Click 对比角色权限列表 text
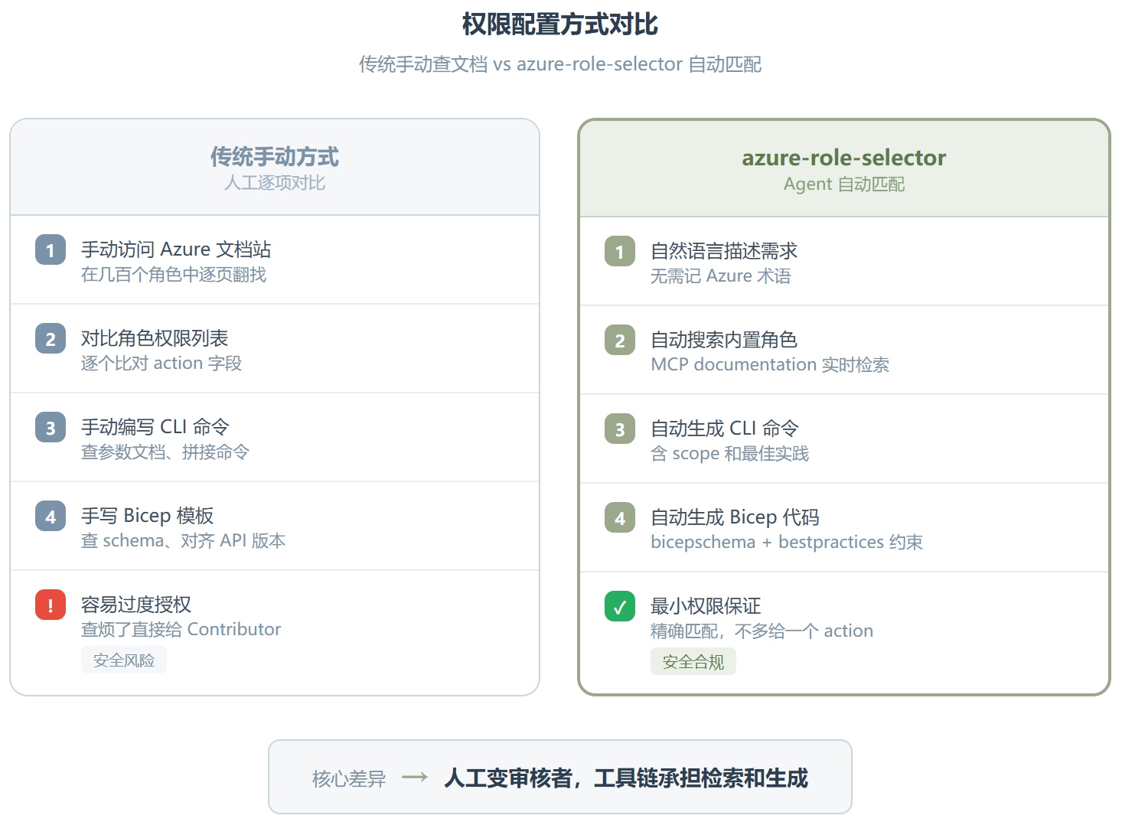This screenshot has width=1122, height=825. point(155,338)
